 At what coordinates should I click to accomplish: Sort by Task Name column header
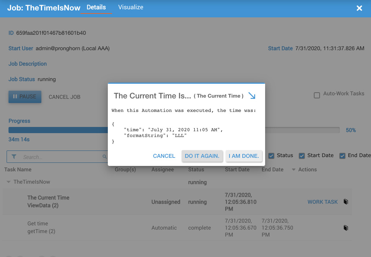pos(18,170)
